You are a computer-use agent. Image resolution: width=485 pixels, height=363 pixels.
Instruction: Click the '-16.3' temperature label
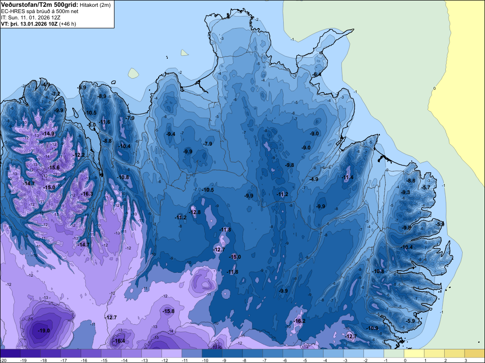pos(87,194)
